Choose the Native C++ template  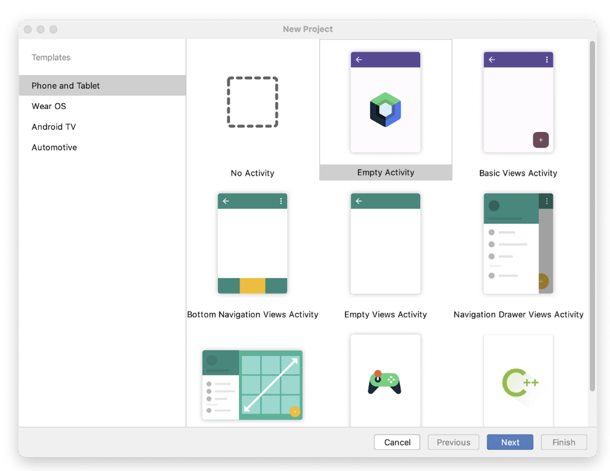pyautogui.click(x=518, y=381)
